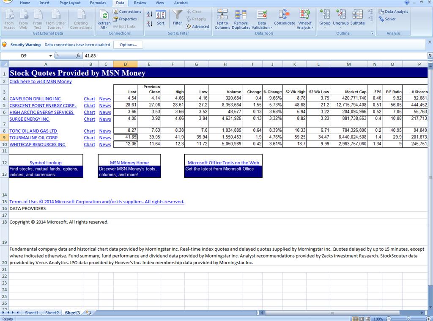Open the Connections list in the ribbon

pos(127,11)
